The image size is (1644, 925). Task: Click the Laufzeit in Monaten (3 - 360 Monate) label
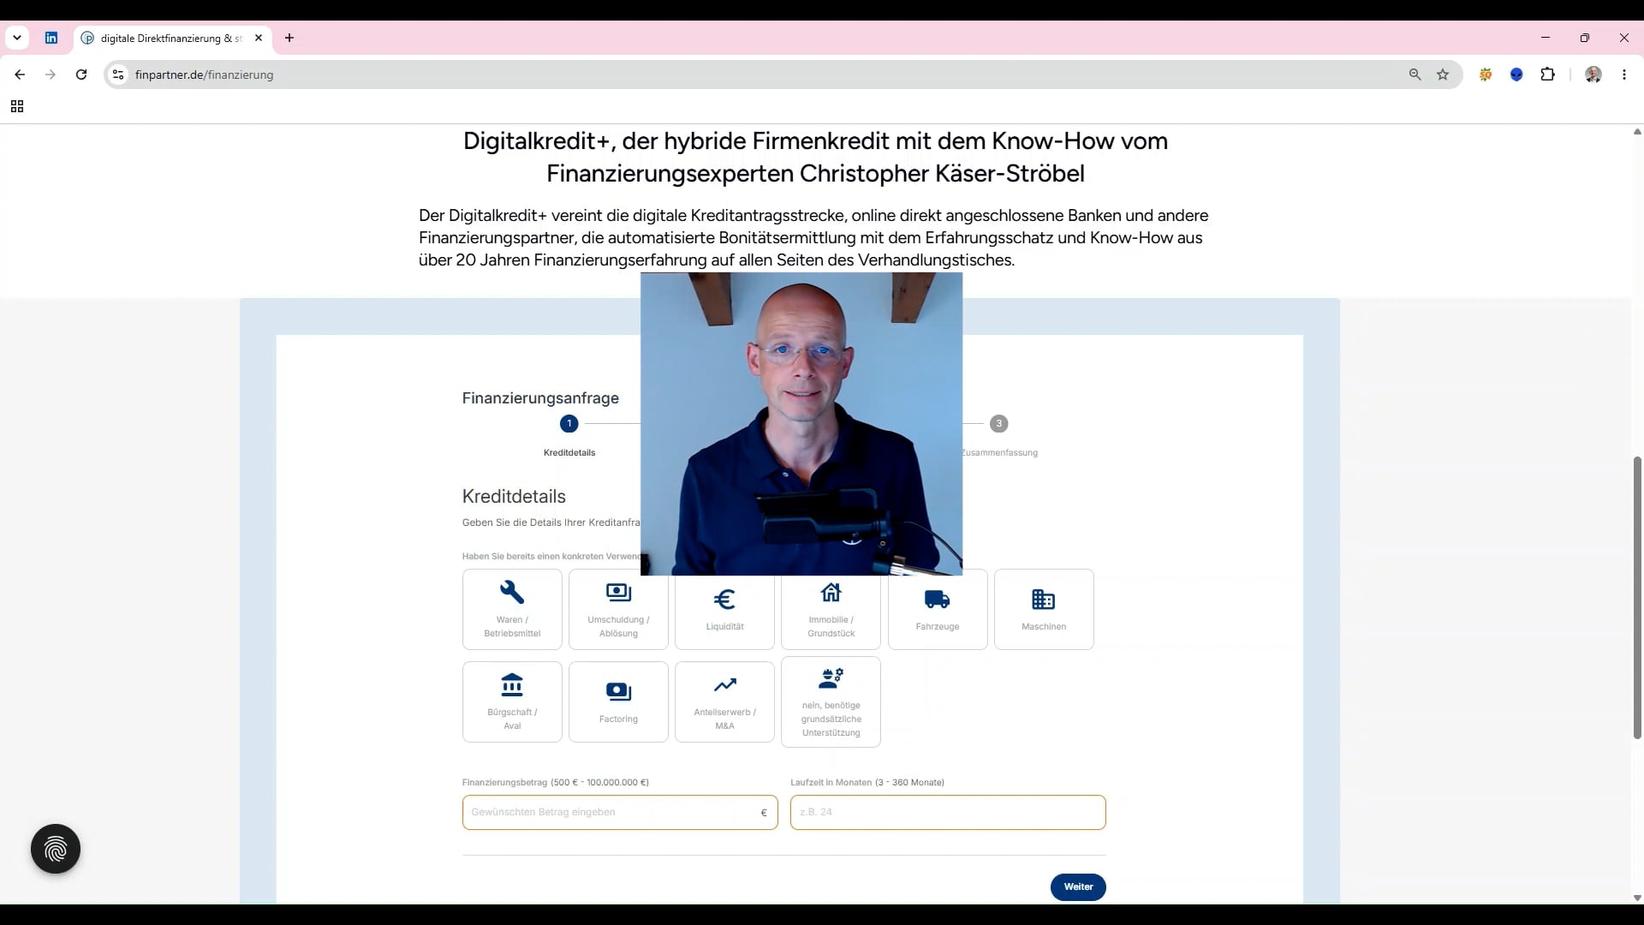867,782
